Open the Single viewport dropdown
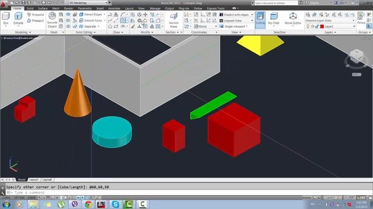373x209 pixels. 234,26
